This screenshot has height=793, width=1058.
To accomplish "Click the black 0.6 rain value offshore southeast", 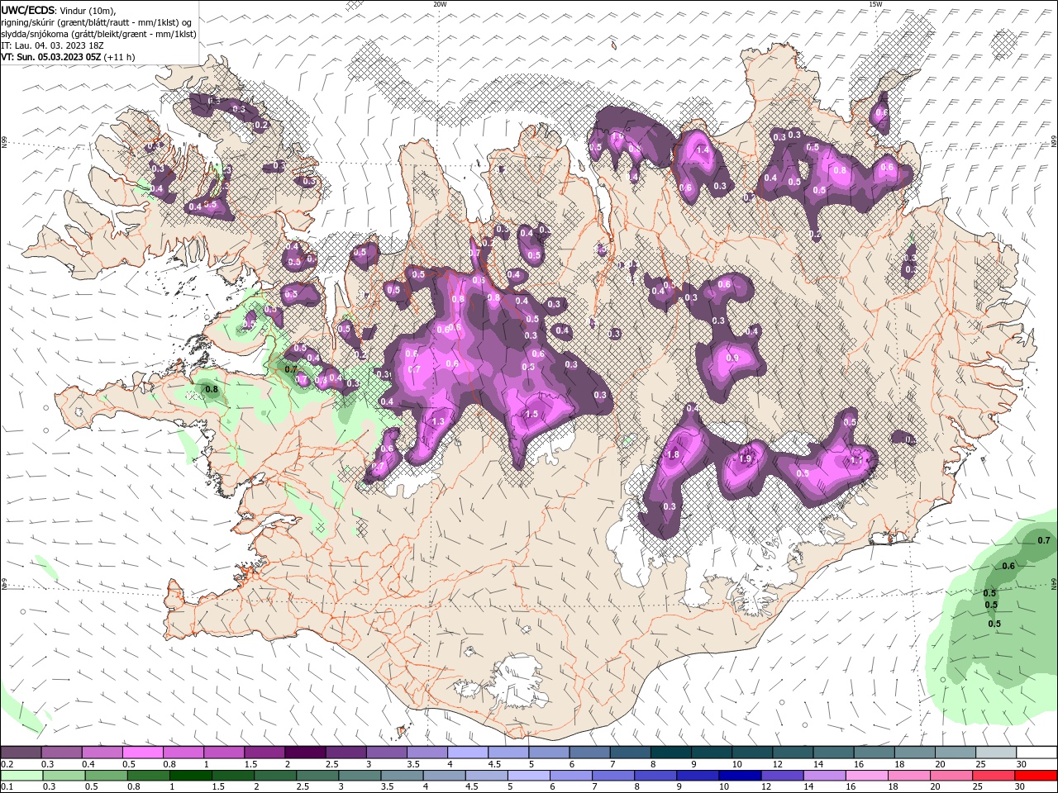I will (x=1008, y=566).
